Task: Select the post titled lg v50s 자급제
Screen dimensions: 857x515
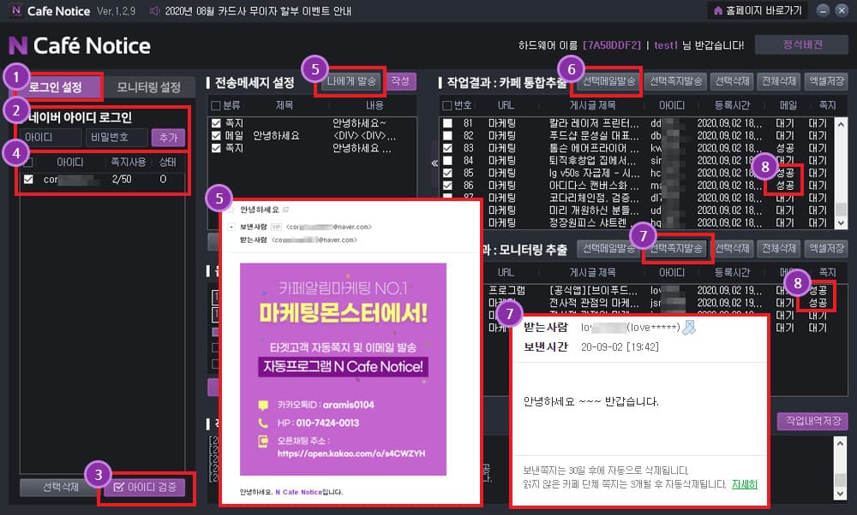Action: 593,173
